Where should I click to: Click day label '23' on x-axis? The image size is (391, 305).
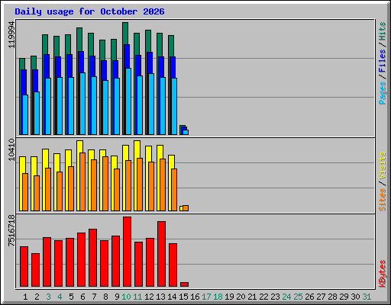pos(275,297)
